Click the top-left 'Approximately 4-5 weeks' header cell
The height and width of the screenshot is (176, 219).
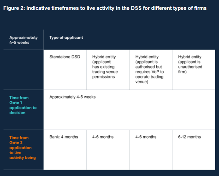(23, 40)
